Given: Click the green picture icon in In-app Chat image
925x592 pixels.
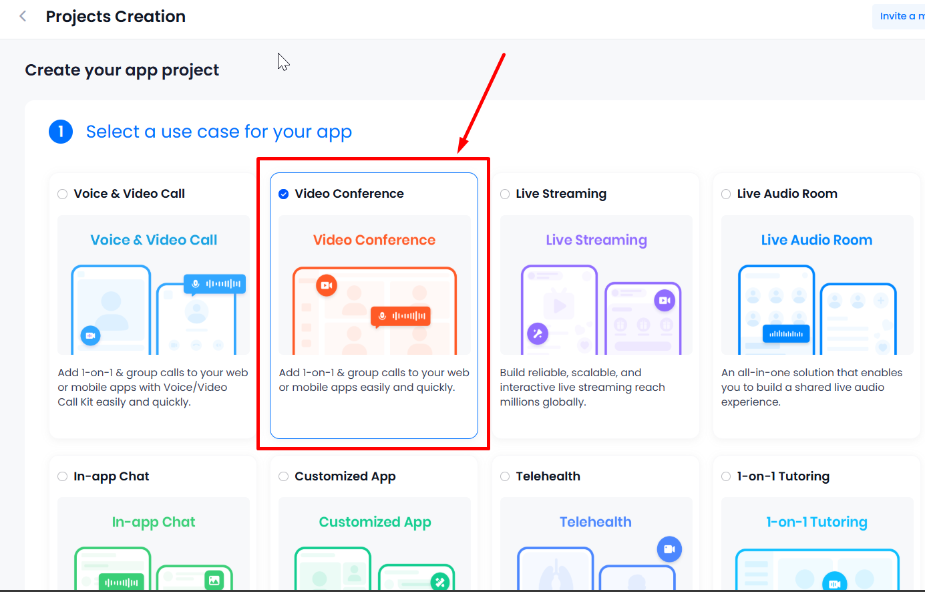Looking at the screenshot, I should coord(214,580).
